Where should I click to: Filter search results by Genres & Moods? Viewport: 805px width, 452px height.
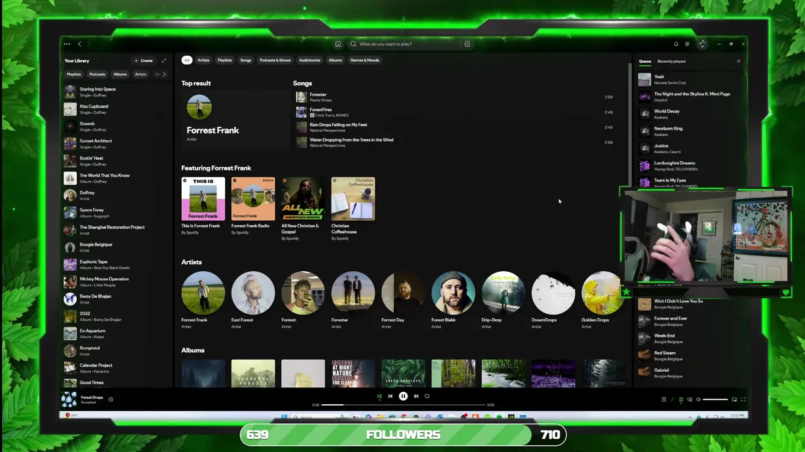[365, 60]
